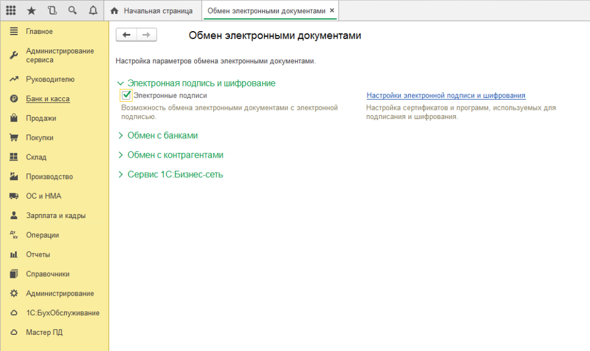Open the Банк и касса menu section
The height and width of the screenshot is (351, 590).
pyautogui.click(x=47, y=99)
